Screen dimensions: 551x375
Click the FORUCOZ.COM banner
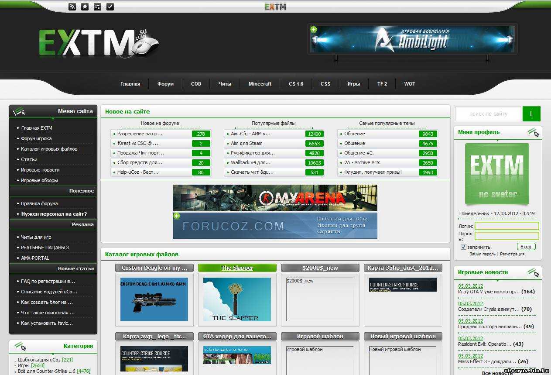[275, 226]
